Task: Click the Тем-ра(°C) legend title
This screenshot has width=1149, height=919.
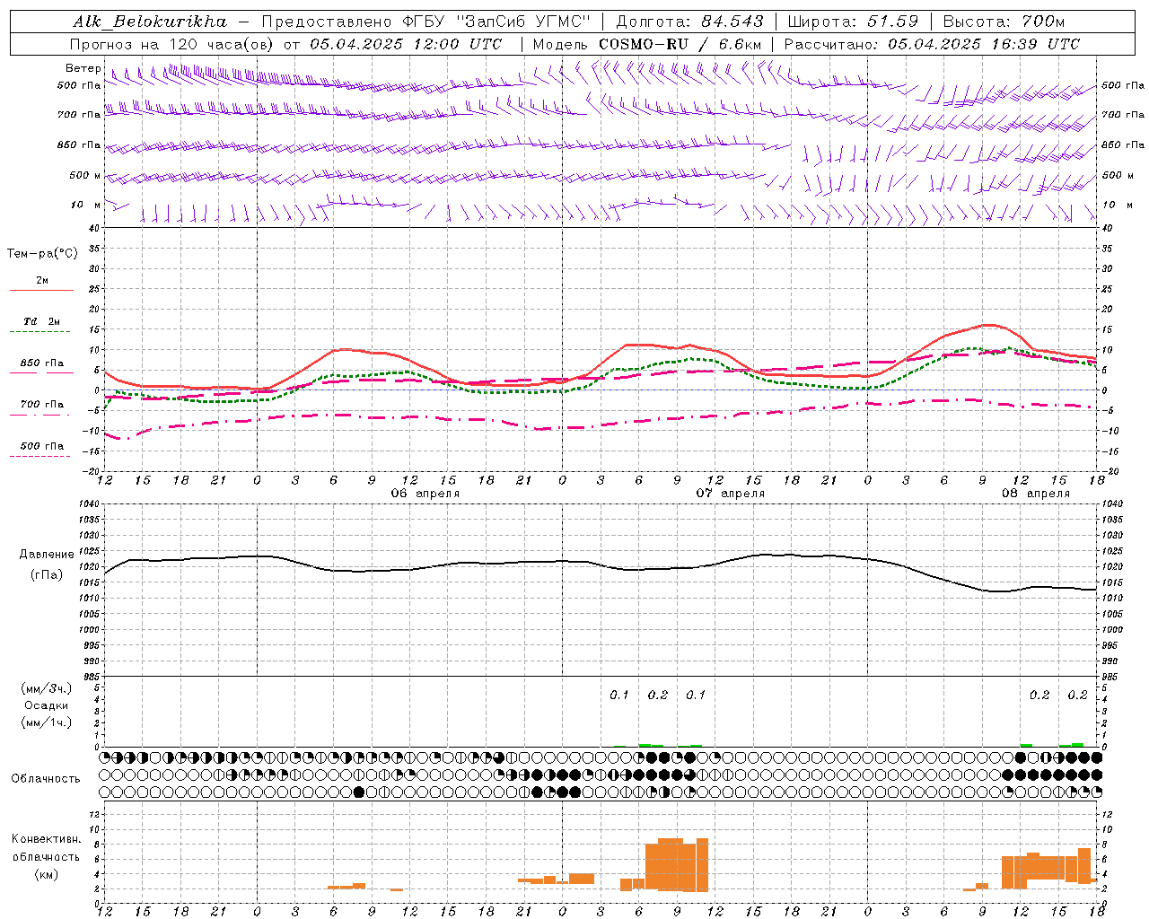Action: pos(42,254)
